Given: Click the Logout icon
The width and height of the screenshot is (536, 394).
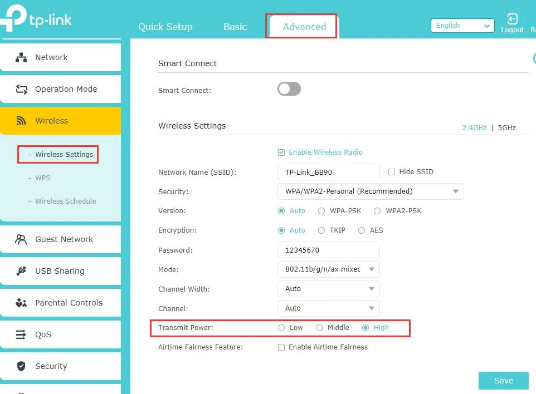Looking at the screenshot, I should pyautogui.click(x=512, y=19).
